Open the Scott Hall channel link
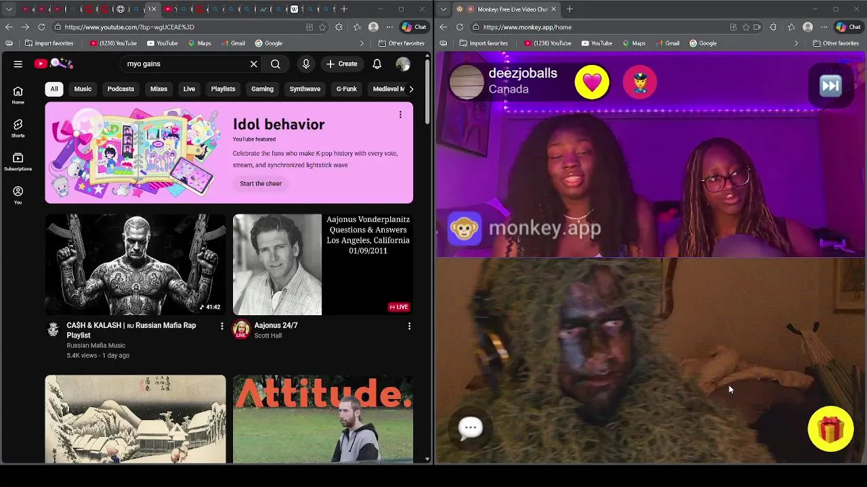Image resolution: width=867 pixels, height=487 pixels. tap(268, 335)
